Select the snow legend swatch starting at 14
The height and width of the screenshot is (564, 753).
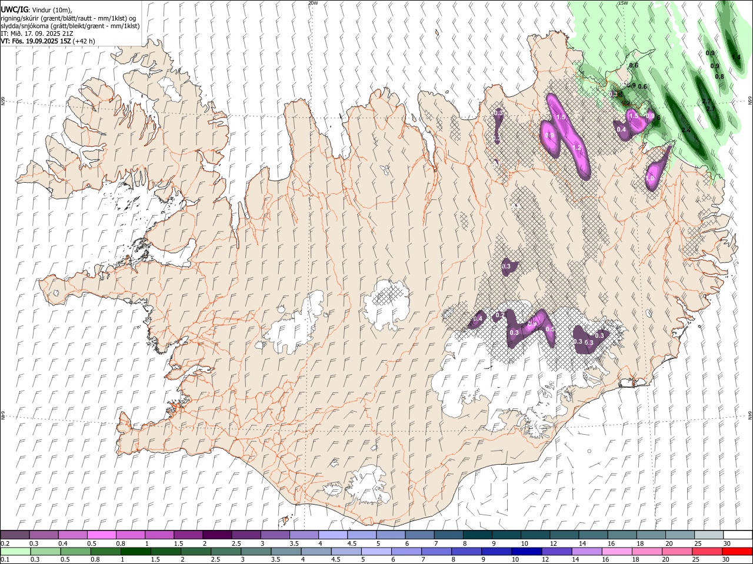(x=592, y=535)
